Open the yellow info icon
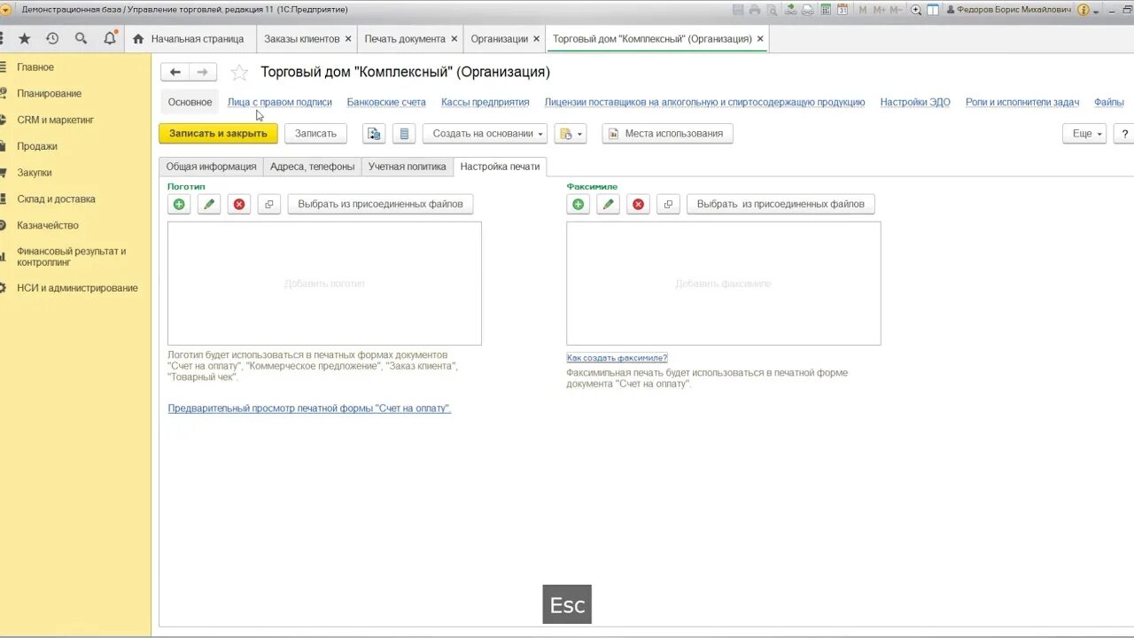The image size is (1134, 638). (1083, 10)
